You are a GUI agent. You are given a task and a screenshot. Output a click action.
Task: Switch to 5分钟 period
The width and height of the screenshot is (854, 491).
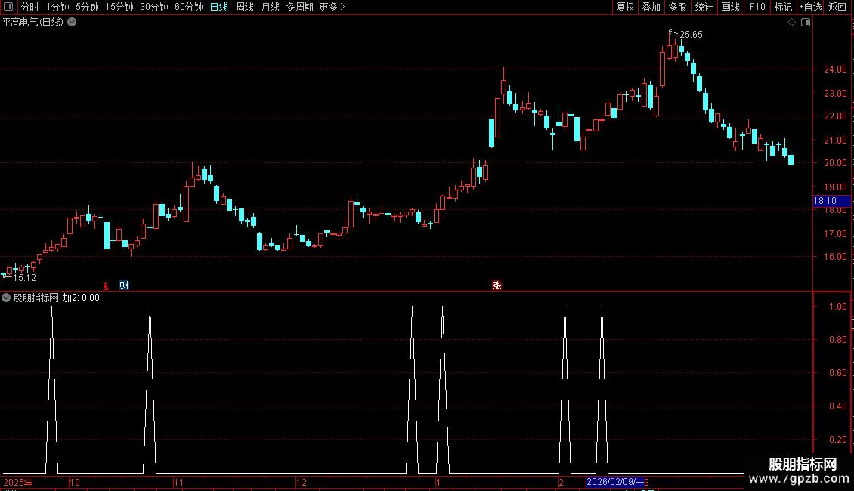pyautogui.click(x=87, y=7)
